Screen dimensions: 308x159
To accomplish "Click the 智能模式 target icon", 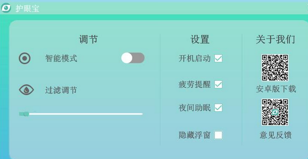I will click(x=24, y=58).
